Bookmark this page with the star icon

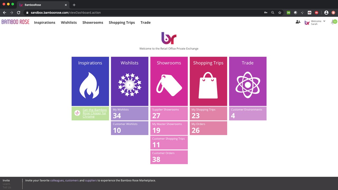(x=280, y=12)
